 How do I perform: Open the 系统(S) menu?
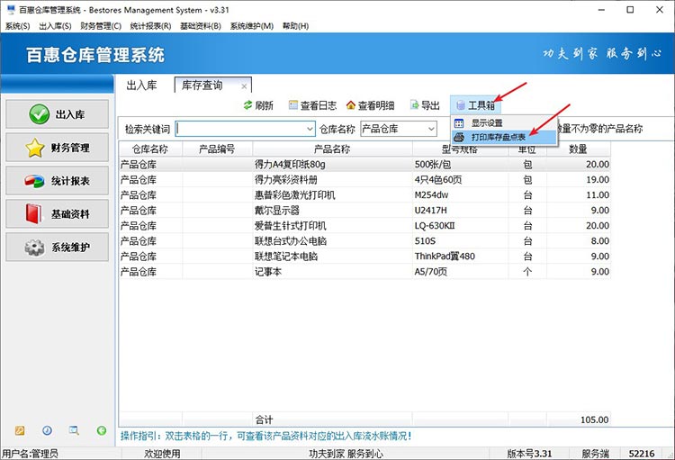(x=17, y=26)
